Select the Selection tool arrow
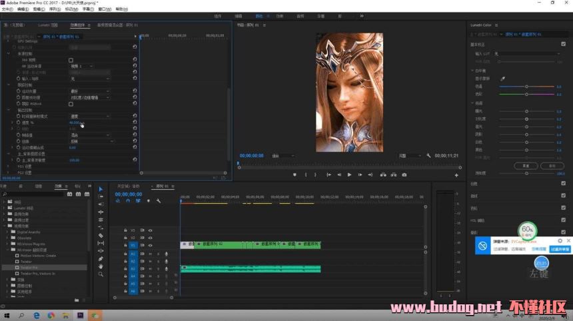The height and width of the screenshot is (321, 573). tap(101, 189)
